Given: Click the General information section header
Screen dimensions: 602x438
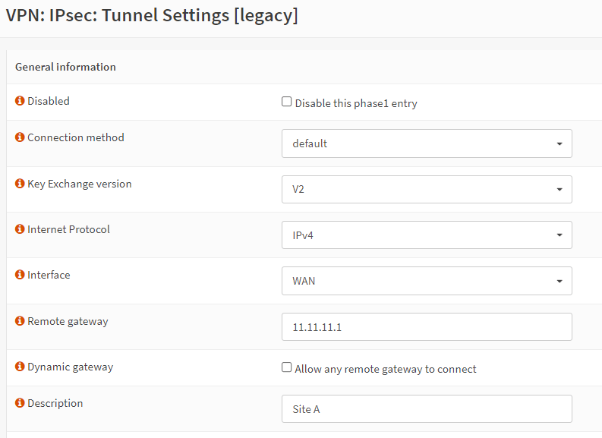Looking at the screenshot, I should 65,67.
